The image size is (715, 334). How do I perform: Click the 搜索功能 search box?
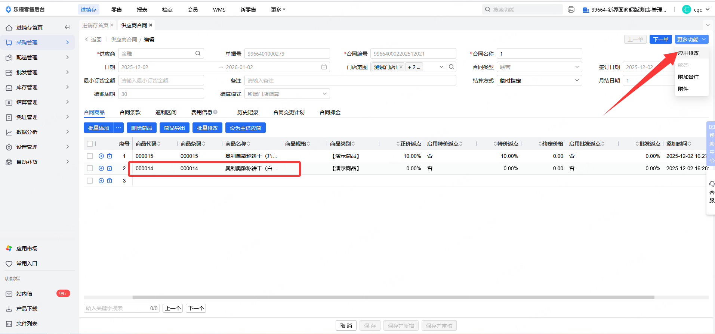point(522,9)
